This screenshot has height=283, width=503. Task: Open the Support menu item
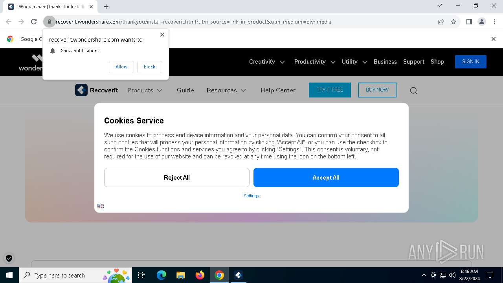coord(414,62)
